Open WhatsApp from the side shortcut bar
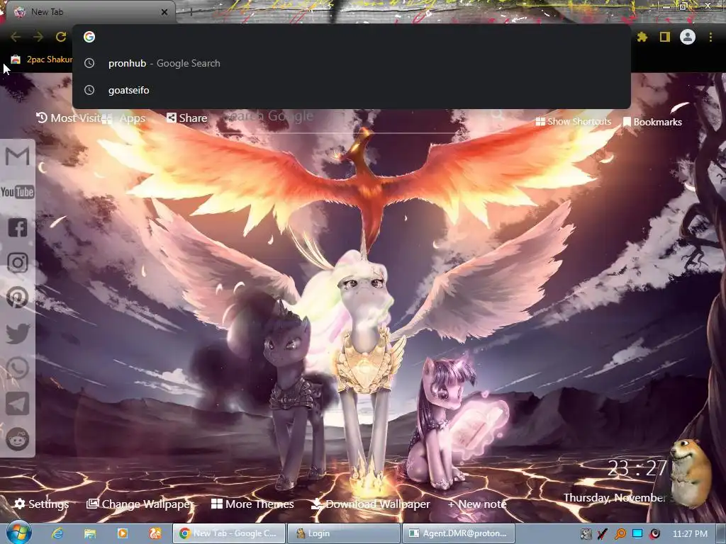The width and height of the screenshot is (726, 544). click(18, 368)
